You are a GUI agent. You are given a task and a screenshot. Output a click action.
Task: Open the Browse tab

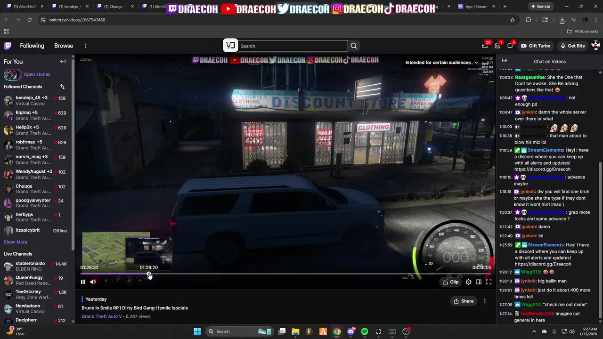pos(64,46)
